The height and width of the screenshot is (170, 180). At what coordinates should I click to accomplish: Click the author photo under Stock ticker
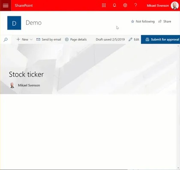[x=12, y=85]
